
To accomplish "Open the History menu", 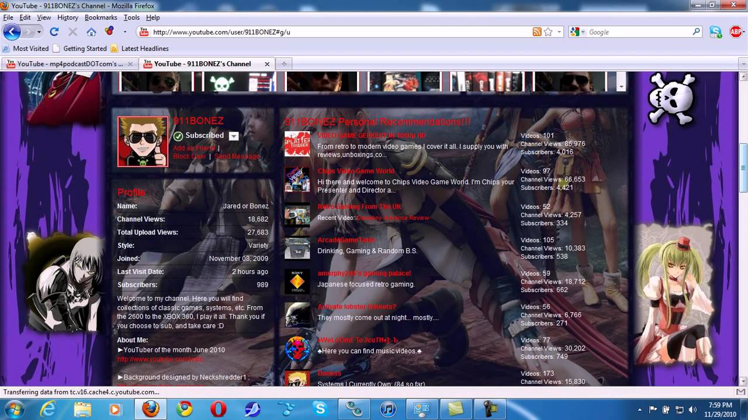I will (68, 17).
